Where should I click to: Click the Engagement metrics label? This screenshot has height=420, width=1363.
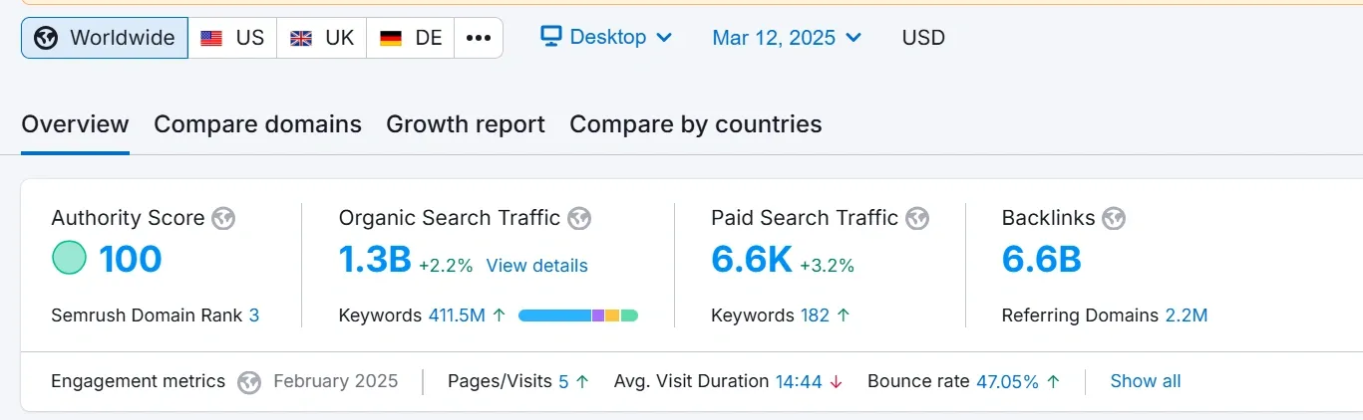139,381
